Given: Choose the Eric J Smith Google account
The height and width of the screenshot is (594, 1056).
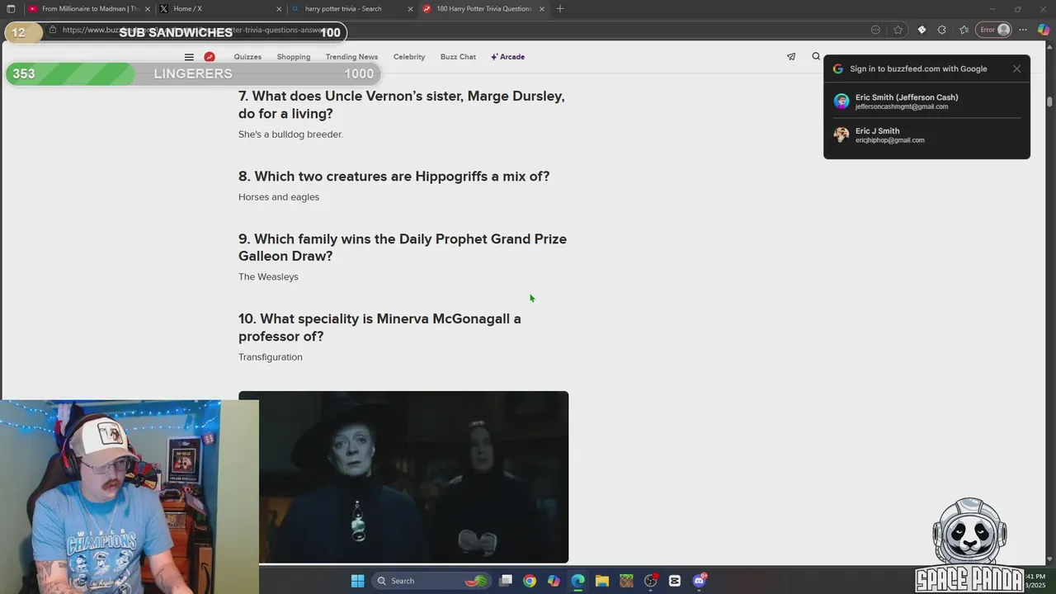Looking at the screenshot, I should pyautogui.click(x=926, y=135).
